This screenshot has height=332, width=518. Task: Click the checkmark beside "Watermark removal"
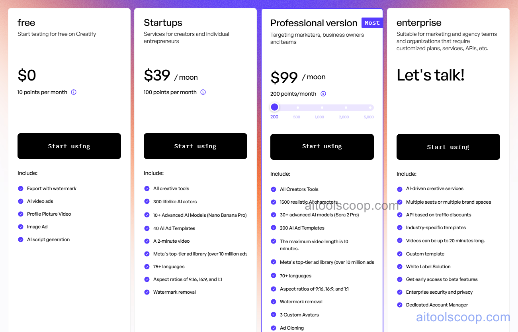[147, 292]
